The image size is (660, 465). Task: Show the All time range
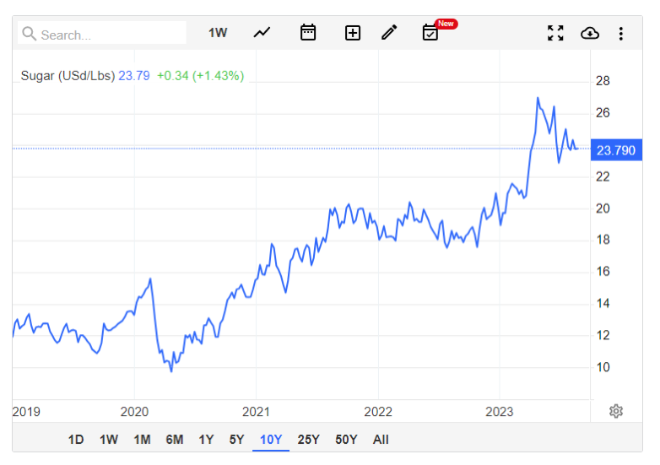tap(381, 440)
